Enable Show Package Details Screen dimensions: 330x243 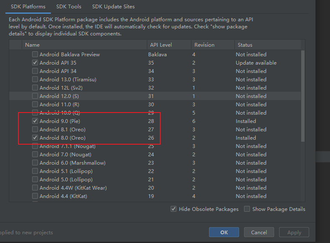click(x=247, y=209)
